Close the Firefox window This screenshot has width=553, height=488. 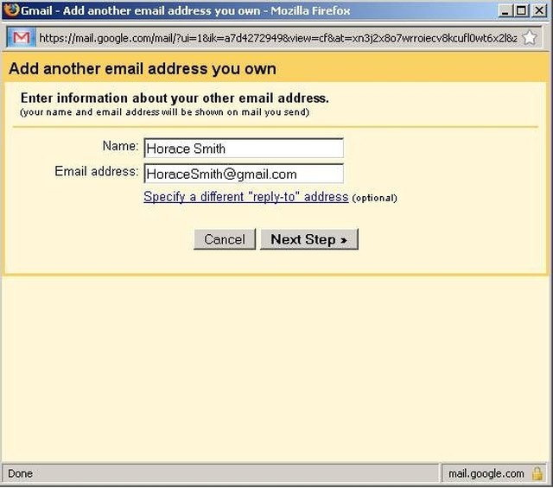(539, 10)
